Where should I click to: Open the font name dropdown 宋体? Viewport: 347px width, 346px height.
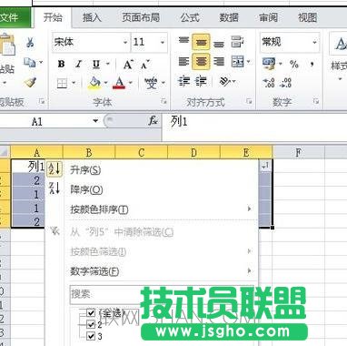(125, 42)
